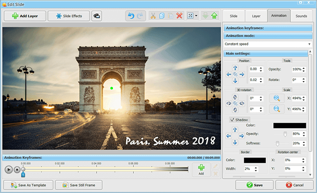Cut selected layer with scissors icon

[x=153, y=16]
